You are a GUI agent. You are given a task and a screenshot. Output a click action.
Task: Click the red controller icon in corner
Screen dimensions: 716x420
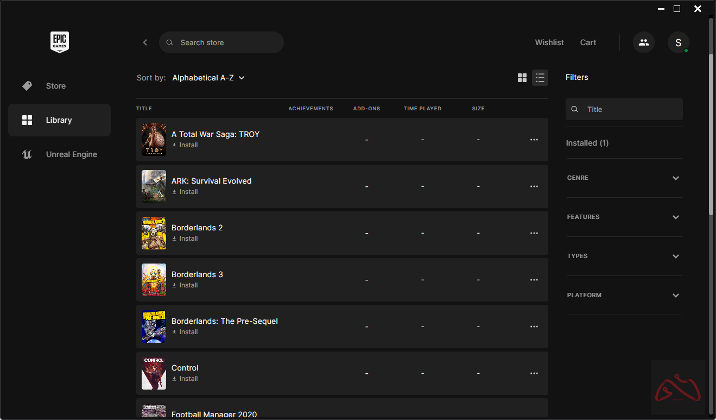point(677,387)
